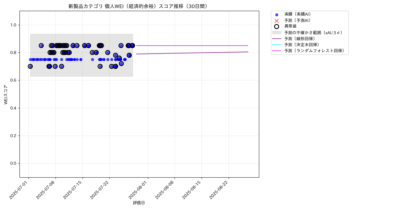Click the black circle outlier marker in the legend
Image resolution: width=420 pixels, height=210 pixels.
(277, 26)
